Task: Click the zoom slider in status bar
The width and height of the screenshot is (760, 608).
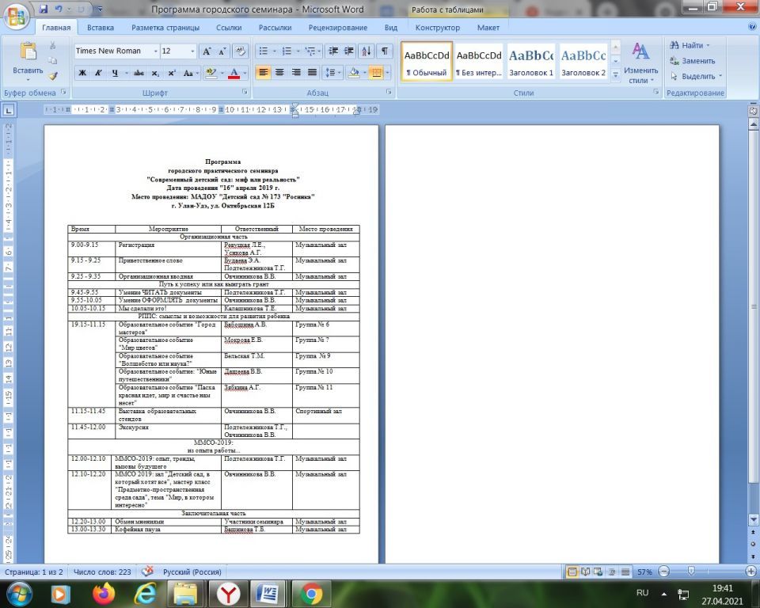Action: pos(691,572)
